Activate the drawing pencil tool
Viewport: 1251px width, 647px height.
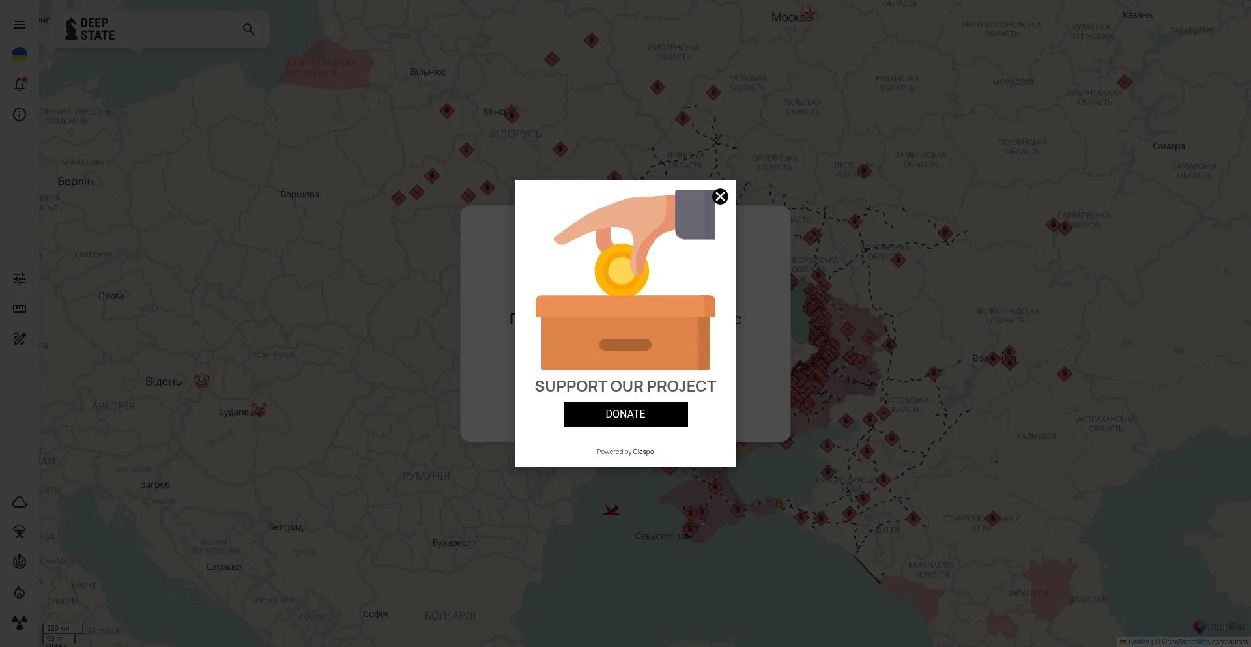[x=20, y=339]
